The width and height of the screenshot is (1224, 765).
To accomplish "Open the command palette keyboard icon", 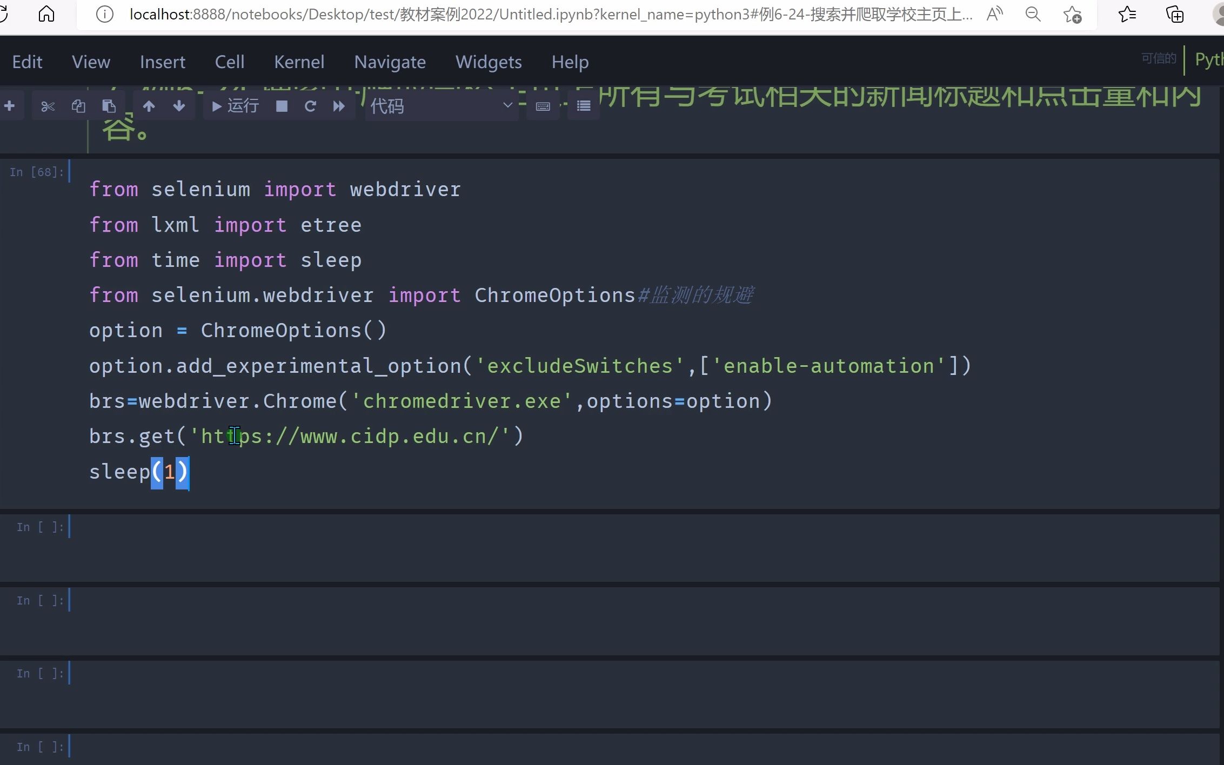I will (x=543, y=106).
